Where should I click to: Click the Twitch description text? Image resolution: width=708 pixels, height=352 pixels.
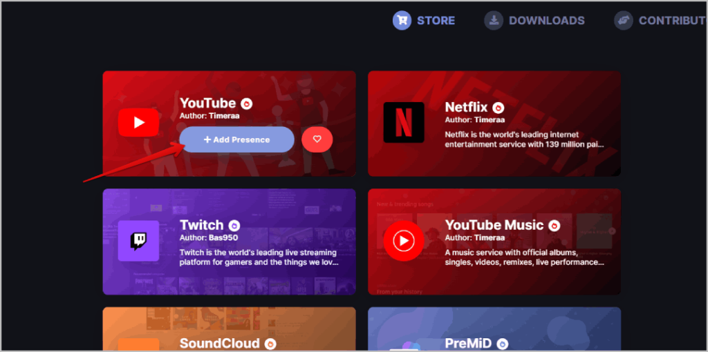pos(259,257)
